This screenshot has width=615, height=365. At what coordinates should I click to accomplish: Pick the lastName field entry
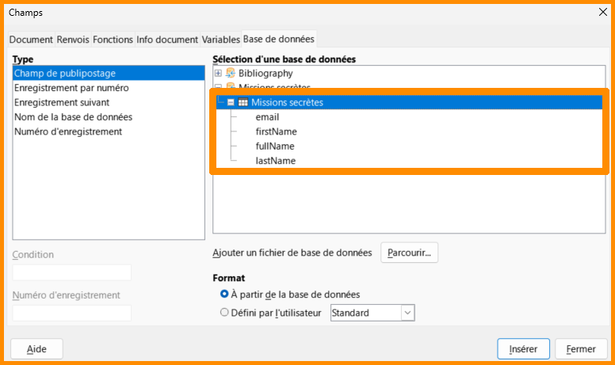tap(275, 161)
